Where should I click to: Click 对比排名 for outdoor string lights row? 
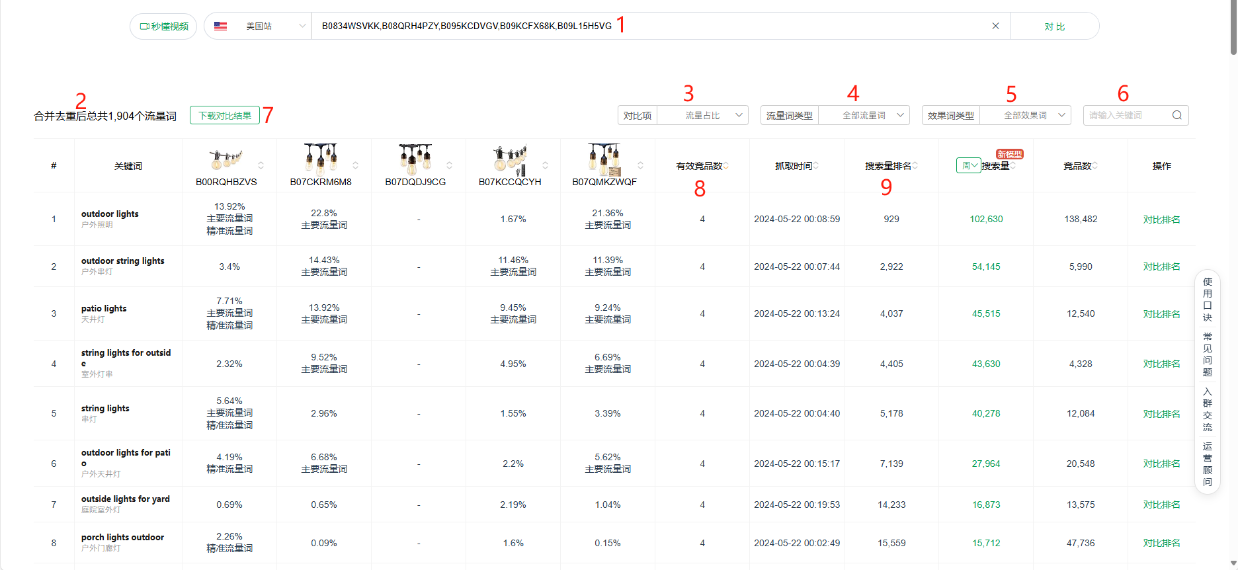(x=1161, y=266)
